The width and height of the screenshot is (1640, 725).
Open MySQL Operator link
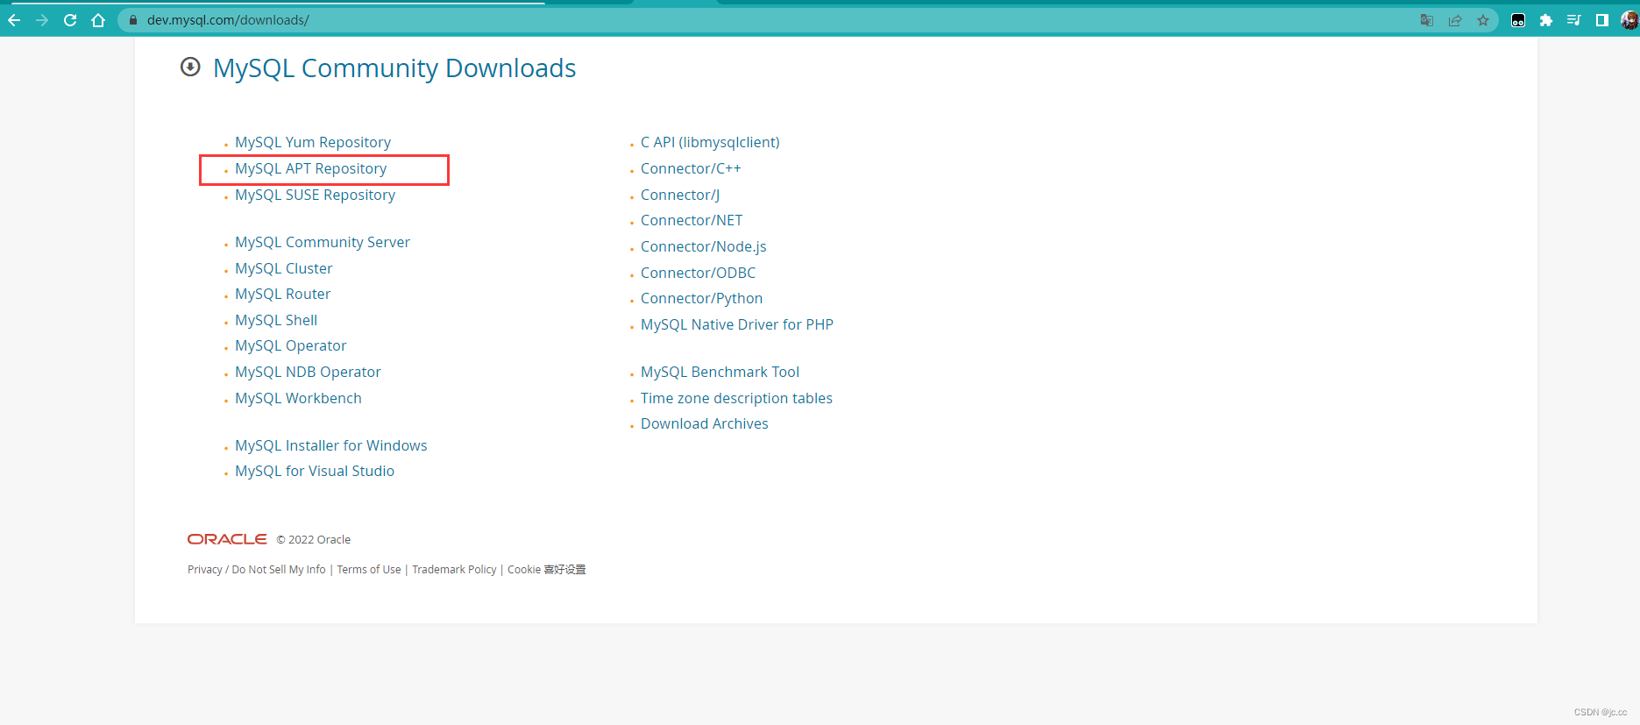[290, 345]
